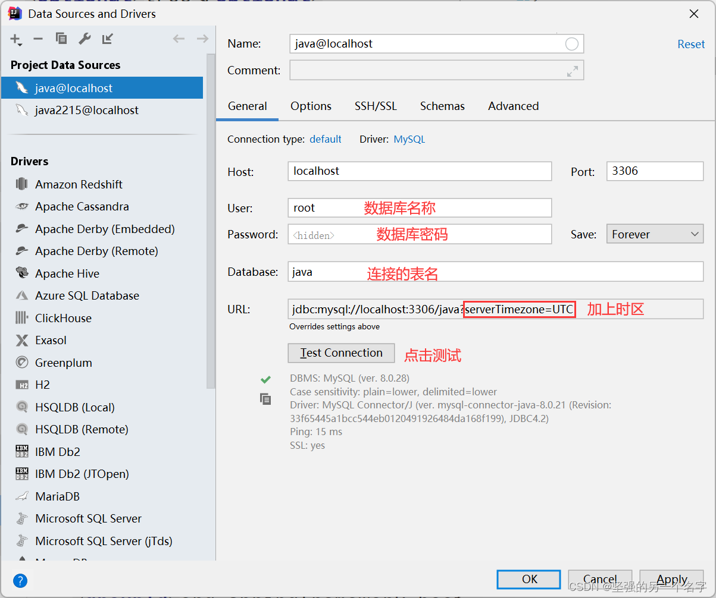Click into the Port field
The image size is (716, 598).
pos(655,171)
